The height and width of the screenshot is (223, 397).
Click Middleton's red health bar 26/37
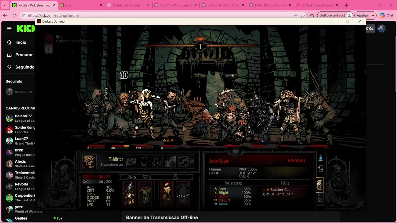coord(98,177)
